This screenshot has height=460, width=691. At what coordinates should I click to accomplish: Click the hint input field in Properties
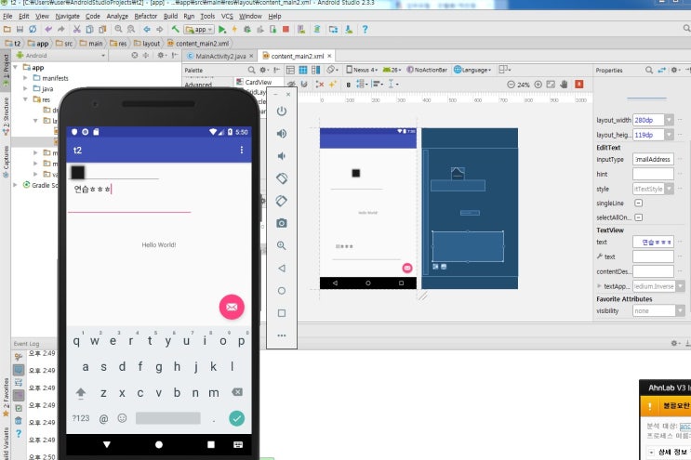653,175
